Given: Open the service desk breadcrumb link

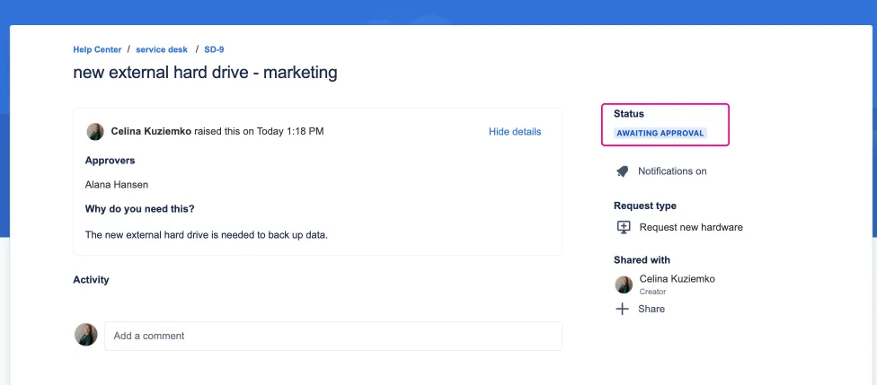Looking at the screenshot, I should click(163, 49).
